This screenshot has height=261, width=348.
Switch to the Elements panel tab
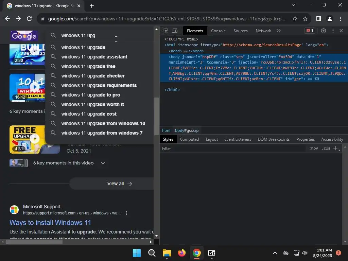tap(195, 31)
